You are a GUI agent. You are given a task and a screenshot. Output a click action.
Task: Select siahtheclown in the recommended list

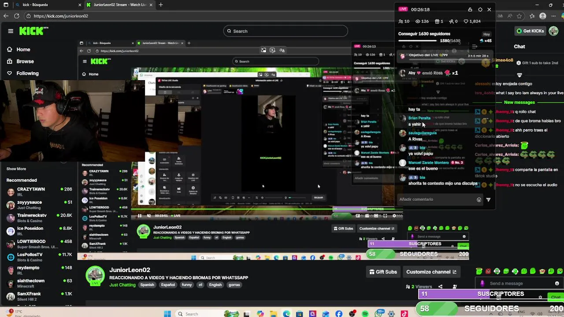[x=39, y=283]
